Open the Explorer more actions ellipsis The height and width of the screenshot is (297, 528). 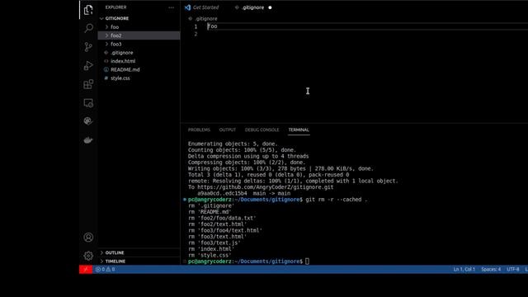(x=171, y=7)
